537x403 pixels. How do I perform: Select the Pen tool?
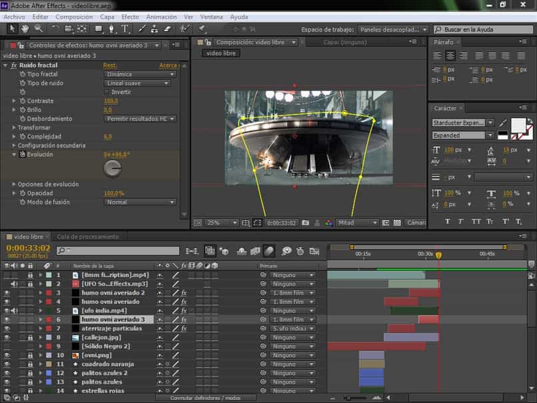tap(111, 29)
